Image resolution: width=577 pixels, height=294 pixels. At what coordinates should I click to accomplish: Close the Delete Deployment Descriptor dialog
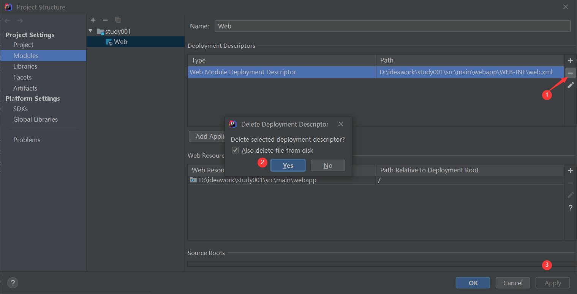[x=341, y=124]
